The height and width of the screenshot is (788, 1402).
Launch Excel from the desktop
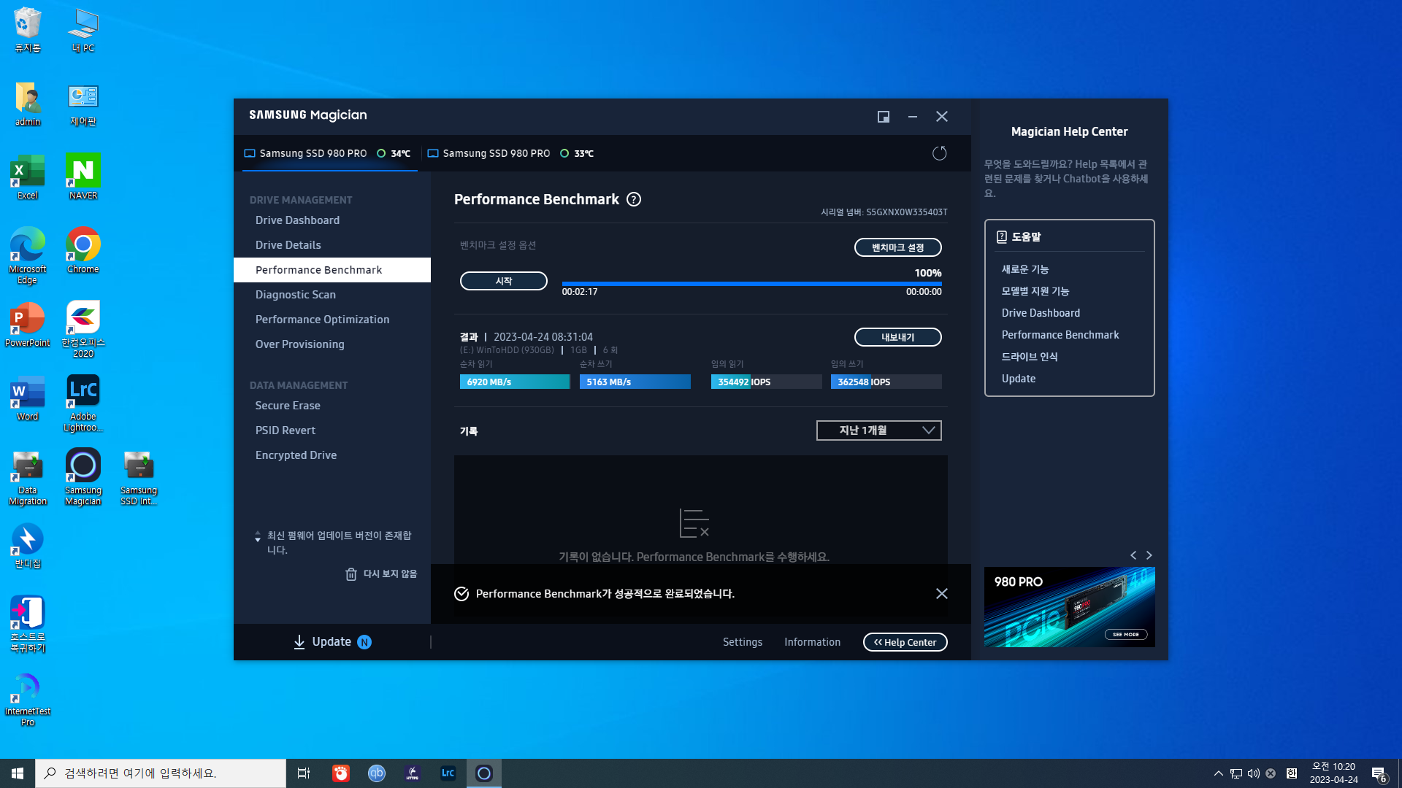(28, 177)
